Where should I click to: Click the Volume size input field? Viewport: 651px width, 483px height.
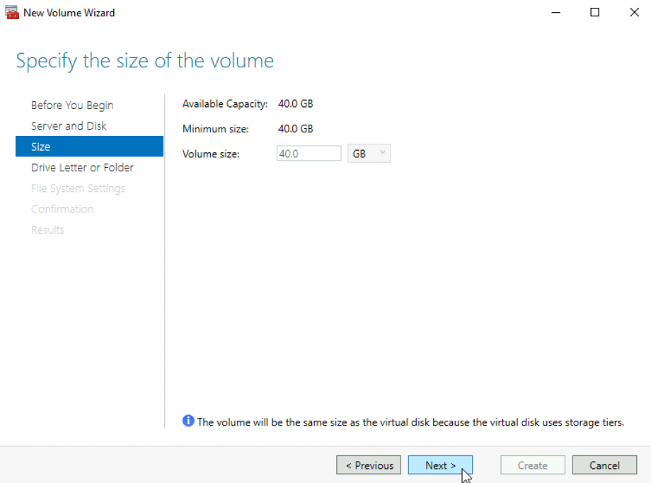click(x=309, y=154)
